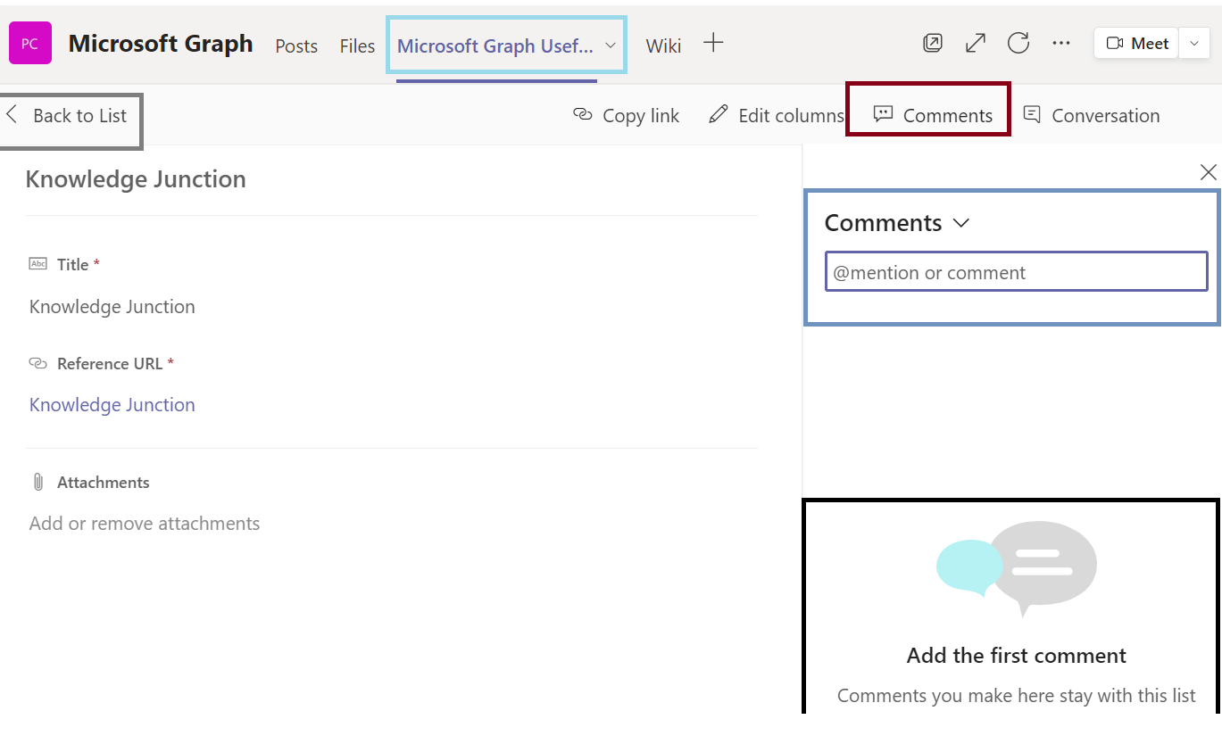Click the PC team avatar icon
1222x736 pixels.
[30, 44]
